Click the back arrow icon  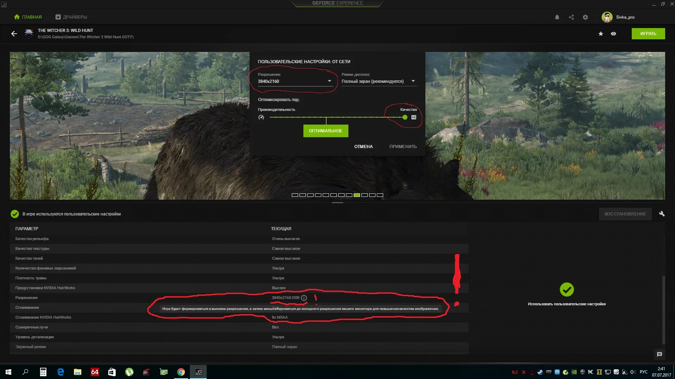click(x=14, y=34)
